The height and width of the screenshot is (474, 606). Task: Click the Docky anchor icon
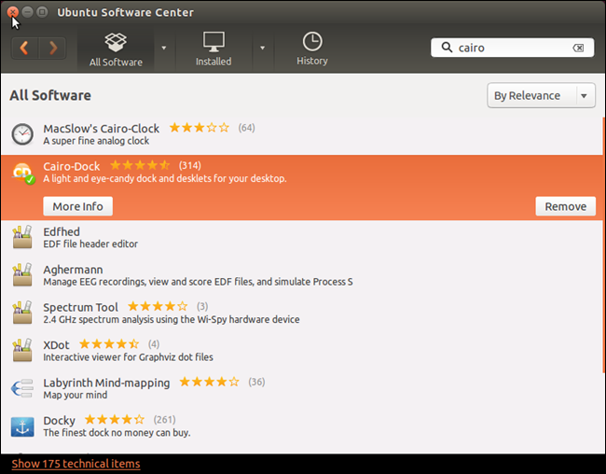(22, 426)
